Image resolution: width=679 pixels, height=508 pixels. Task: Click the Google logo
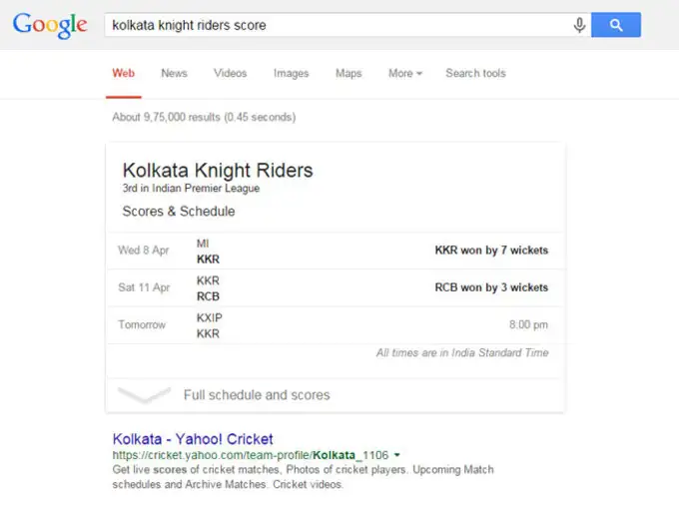pos(50,25)
